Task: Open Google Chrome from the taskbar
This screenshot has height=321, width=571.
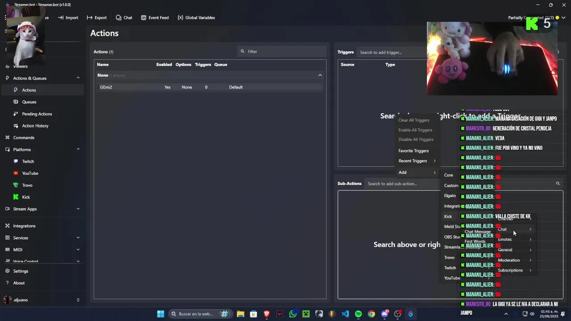Action: 371,314
